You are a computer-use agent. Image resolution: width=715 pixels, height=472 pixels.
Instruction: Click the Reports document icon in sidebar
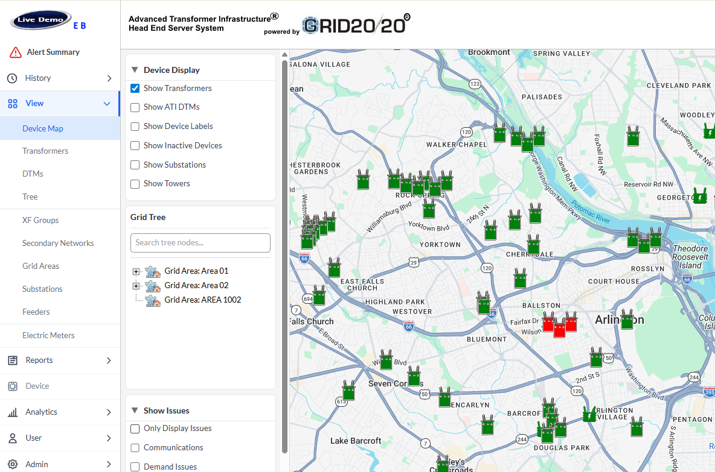pos(12,360)
